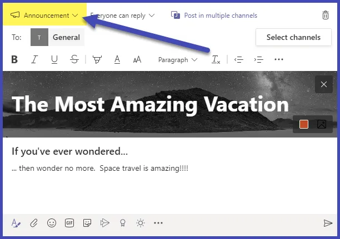Click the text highlight color icon

point(97,59)
